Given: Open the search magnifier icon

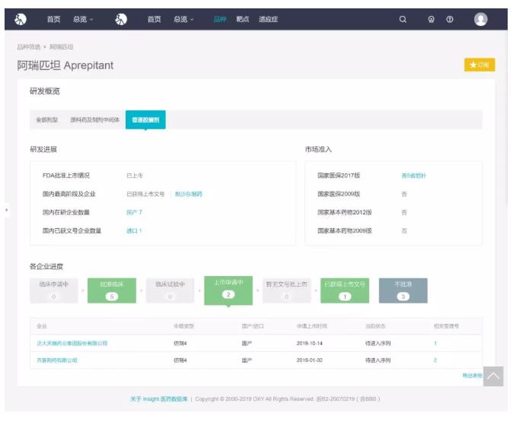Looking at the screenshot, I should [403, 19].
